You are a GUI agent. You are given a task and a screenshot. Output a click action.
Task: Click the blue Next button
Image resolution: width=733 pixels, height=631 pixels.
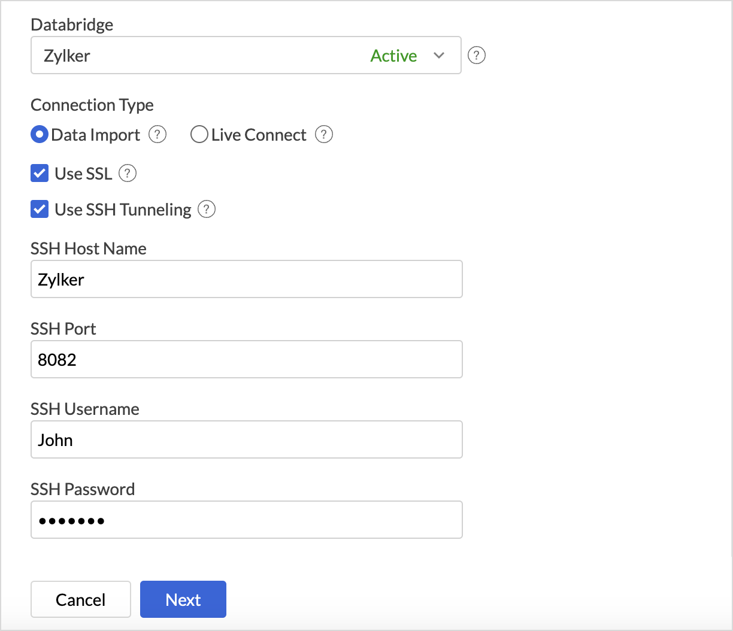click(x=183, y=599)
